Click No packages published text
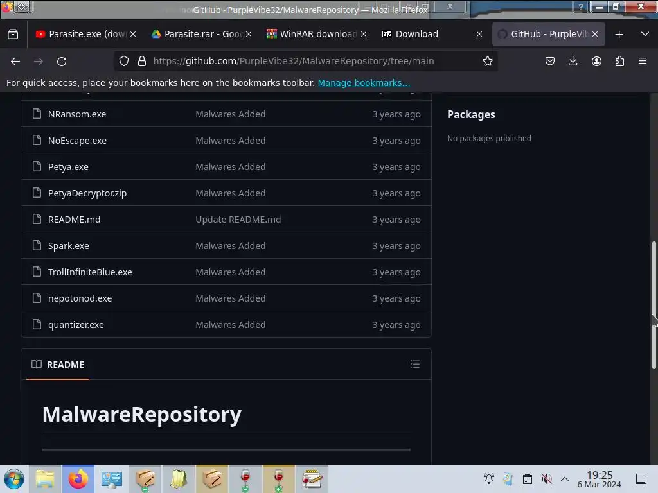658x493 pixels. point(489,139)
